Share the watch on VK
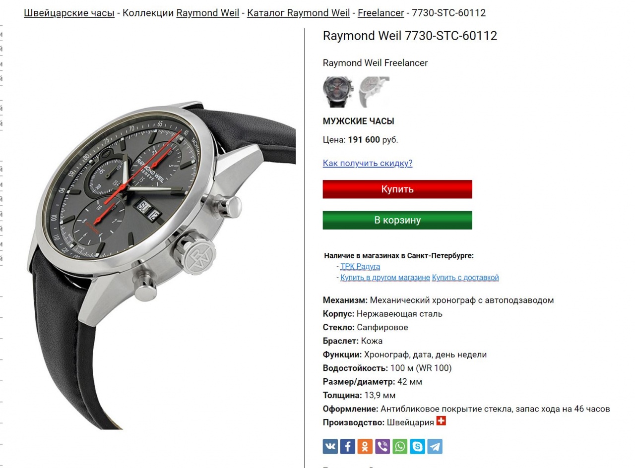The image size is (635, 468). click(x=330, y=447)
